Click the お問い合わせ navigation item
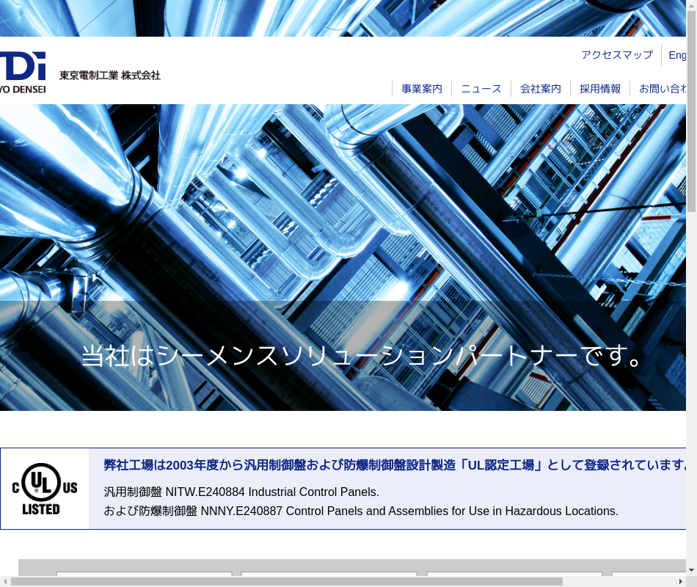The image size is (697, 587). (x=662, y=89)
